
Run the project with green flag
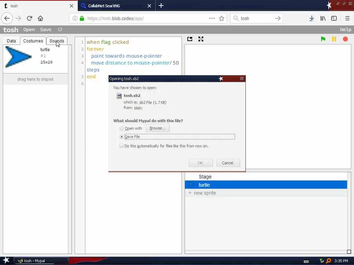[x=323, y=39]
